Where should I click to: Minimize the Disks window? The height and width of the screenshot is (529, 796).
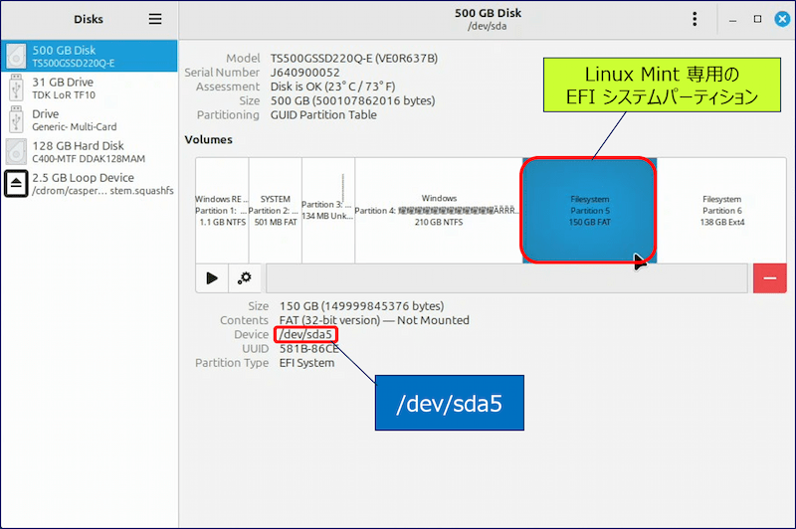coord(732,20)
